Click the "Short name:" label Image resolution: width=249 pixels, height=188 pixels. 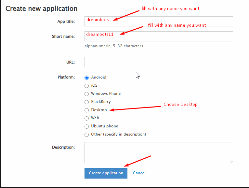tap(63, 36)
